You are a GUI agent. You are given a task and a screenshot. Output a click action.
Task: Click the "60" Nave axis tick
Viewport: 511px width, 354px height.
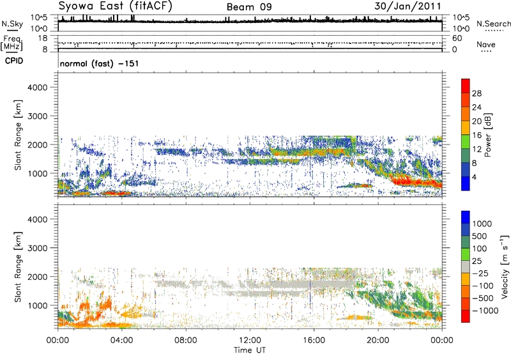[x=457, y=38]
